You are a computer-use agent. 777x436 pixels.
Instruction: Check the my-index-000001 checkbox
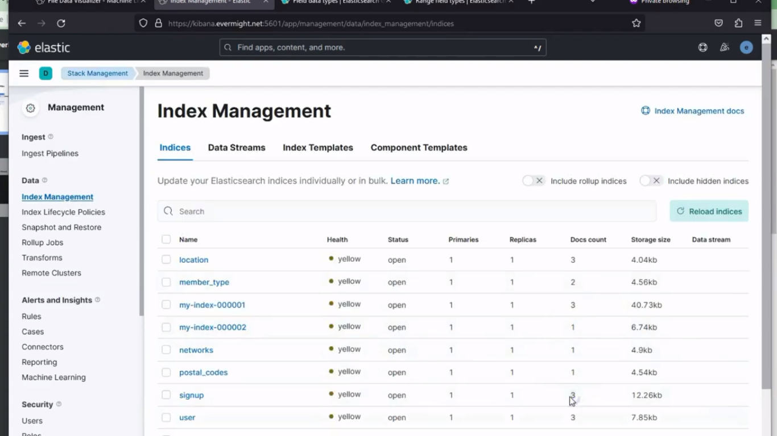tap(166, 305)
